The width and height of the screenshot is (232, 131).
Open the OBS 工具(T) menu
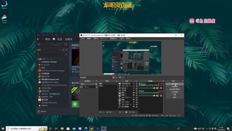tap(122, 39)
